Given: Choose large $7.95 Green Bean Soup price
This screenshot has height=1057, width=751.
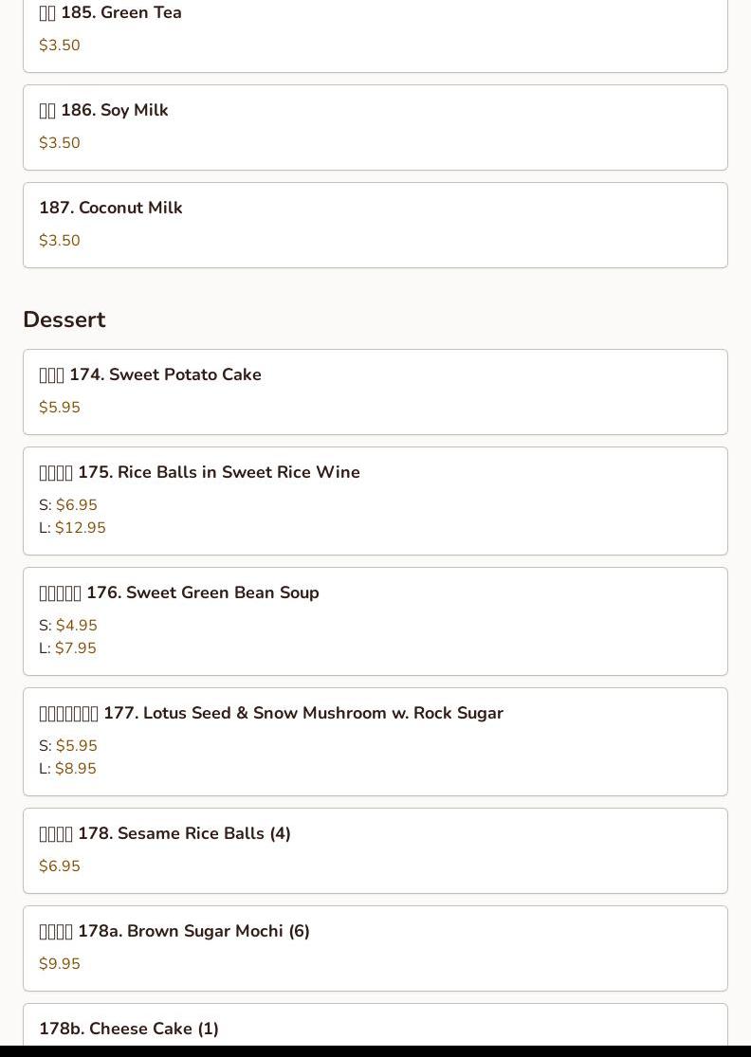Looking at the screenshot, I should point(75,648).
